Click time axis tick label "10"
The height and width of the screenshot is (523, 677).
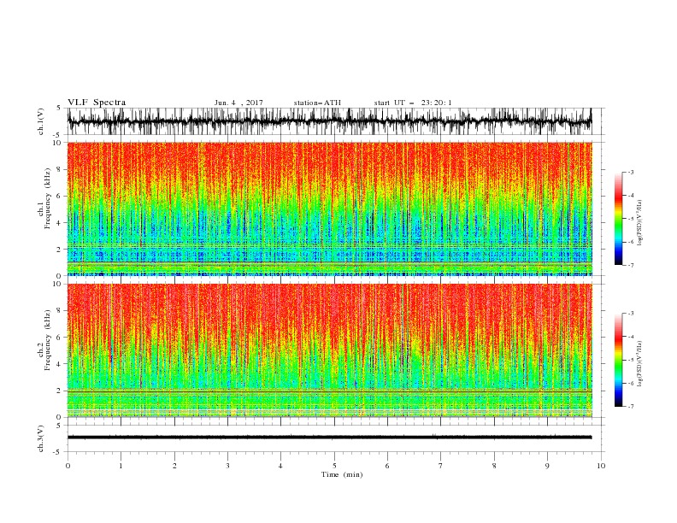[601, 466]
